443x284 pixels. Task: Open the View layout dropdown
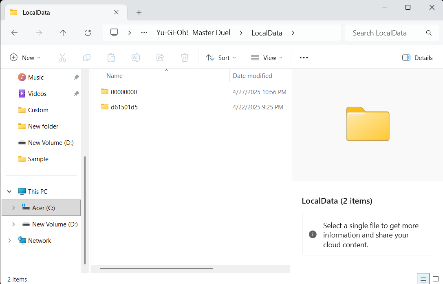[267, 58]
